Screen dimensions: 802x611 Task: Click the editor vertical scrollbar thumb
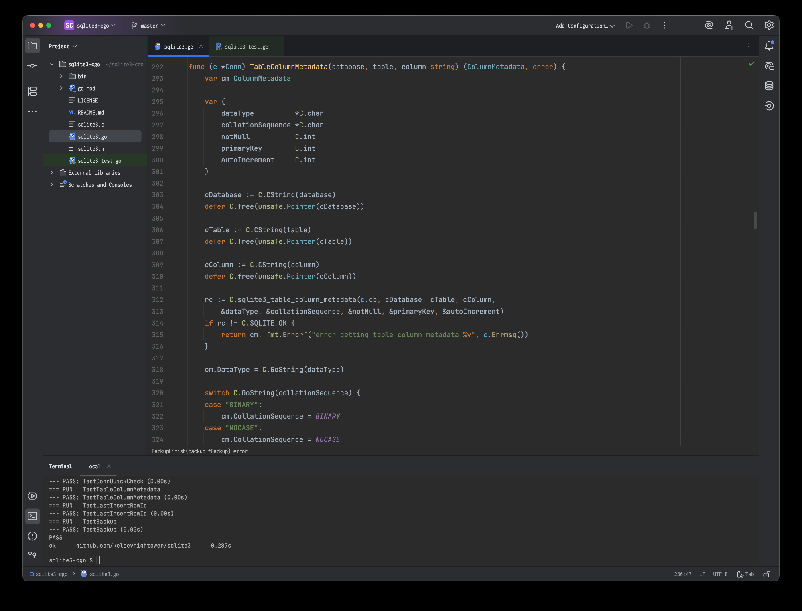tap(755, 221)
